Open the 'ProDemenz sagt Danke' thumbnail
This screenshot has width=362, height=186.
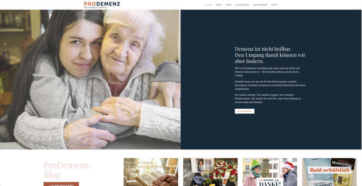coord(270,172)
